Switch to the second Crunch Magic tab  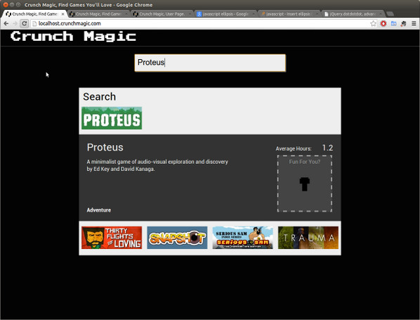[98, 13]
